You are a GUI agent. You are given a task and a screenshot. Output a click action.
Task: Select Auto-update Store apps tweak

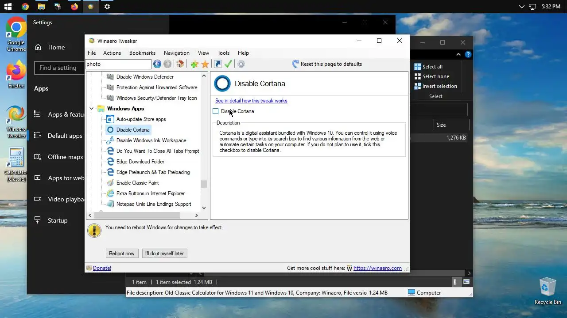point(141,119)
